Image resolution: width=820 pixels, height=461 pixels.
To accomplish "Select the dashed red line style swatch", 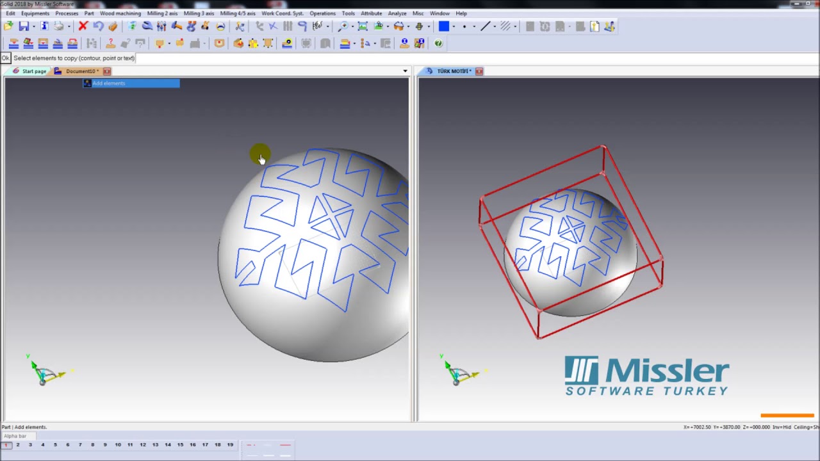I will pyautogui.click(x=251, y=445).
